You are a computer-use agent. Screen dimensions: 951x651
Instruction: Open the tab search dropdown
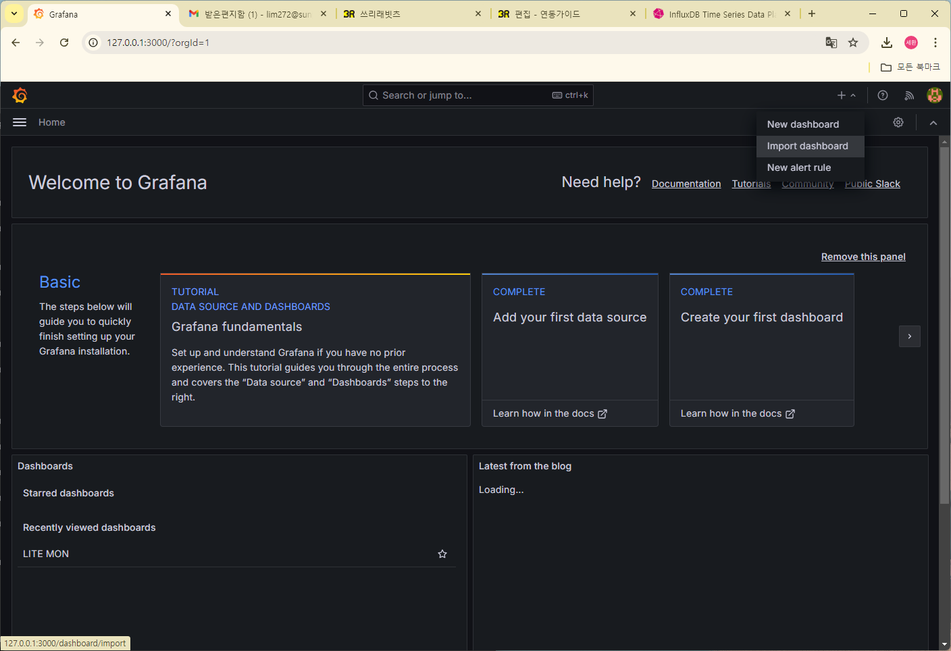pos(14,14)
